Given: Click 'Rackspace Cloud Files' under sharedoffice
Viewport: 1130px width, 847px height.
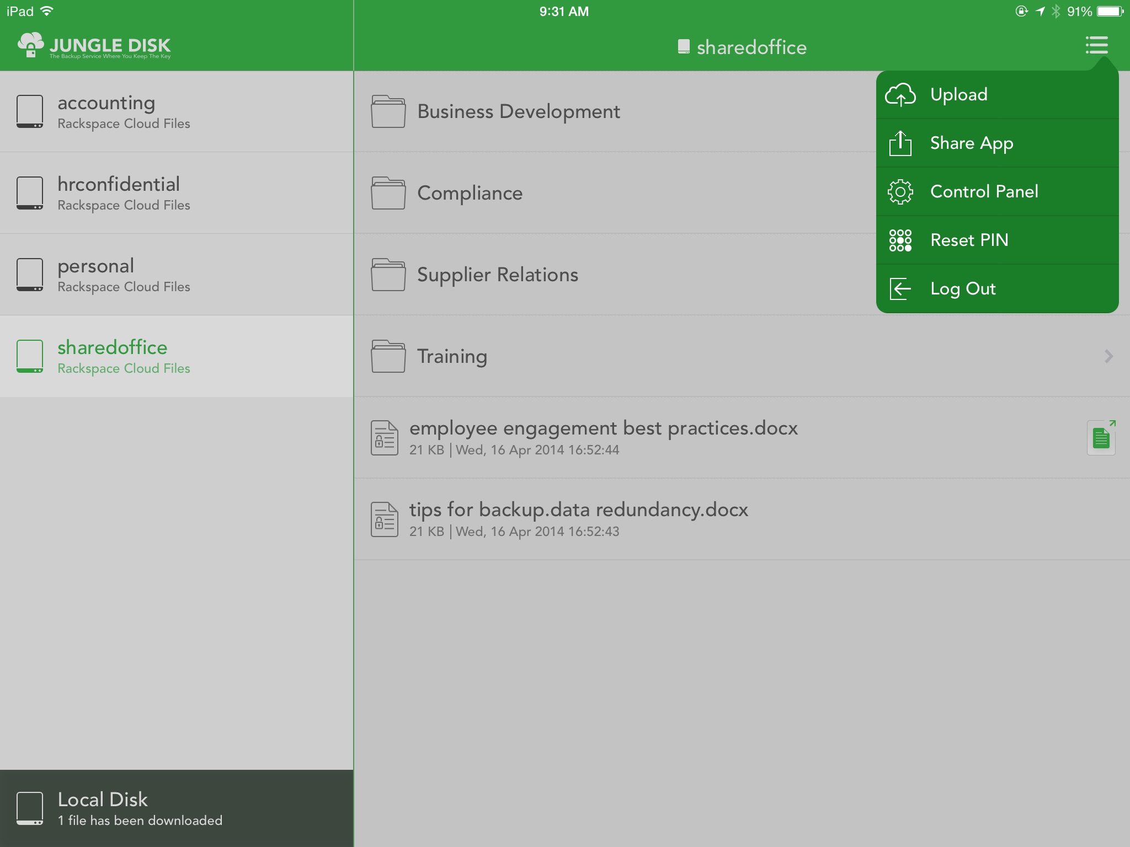Looking at the screenshot, I should pos(124,368).
